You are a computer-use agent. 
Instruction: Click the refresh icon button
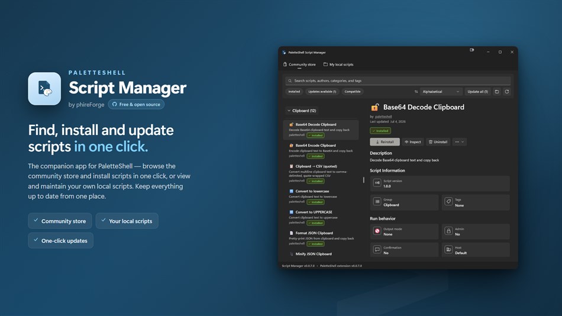click(507, 92)
